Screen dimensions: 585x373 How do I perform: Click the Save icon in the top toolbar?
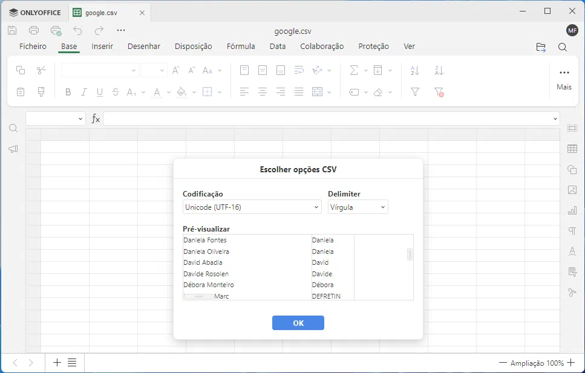[x=12, y=31]
